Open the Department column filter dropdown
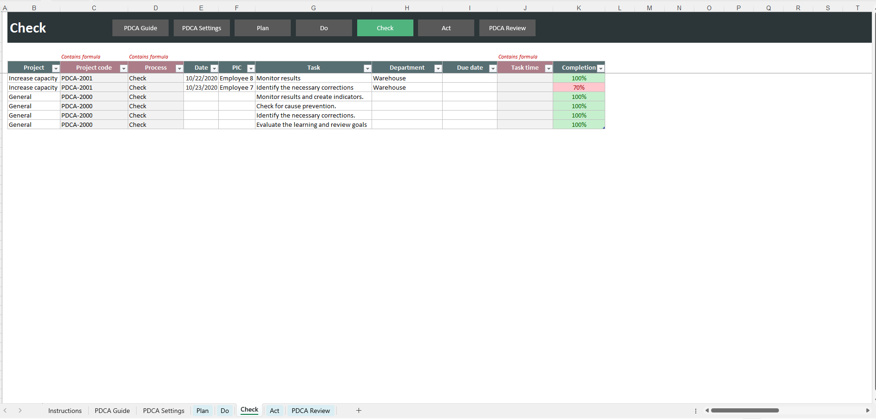 [437, 68]
